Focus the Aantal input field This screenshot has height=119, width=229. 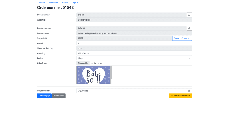pyautogui.click(x=134, y=43)
